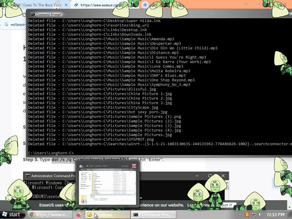
Task: Click the 'One Step Beyond.mp3' line
Action: [111, 80]
